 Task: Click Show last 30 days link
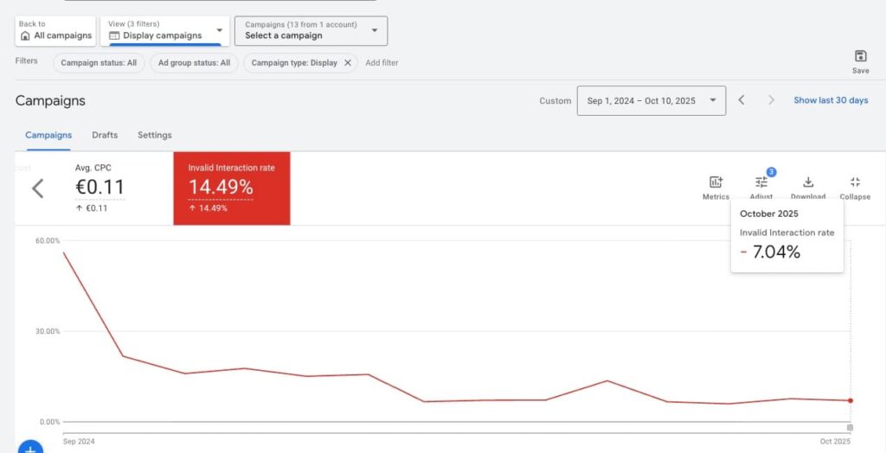(x=831, y=100)
